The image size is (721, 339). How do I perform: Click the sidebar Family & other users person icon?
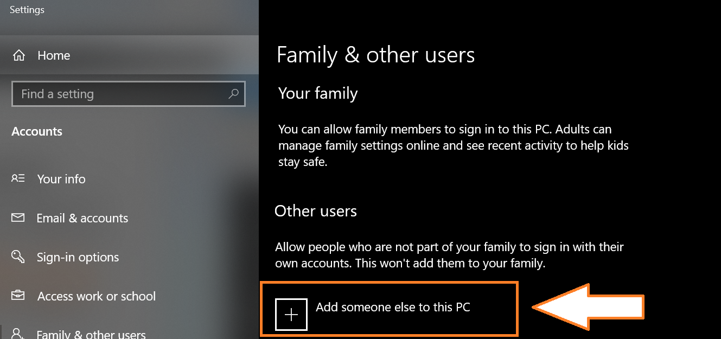pyautogui.click(x=18, y=332)
